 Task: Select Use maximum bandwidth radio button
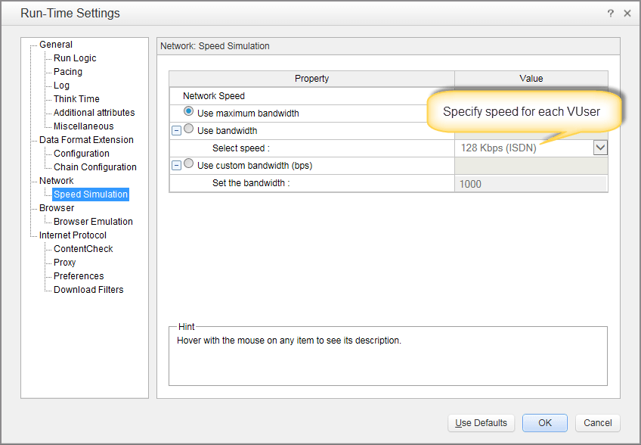click(x=189, y=112)
